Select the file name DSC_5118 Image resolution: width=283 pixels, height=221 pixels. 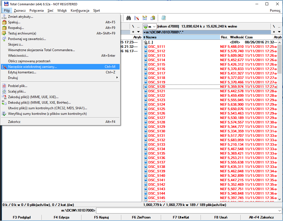(157, 78)
